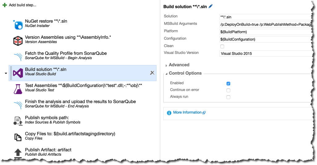The height and width of the screenshot is (165, 317).
Task: Click the Platform input field
Action: tap(266, 32)
